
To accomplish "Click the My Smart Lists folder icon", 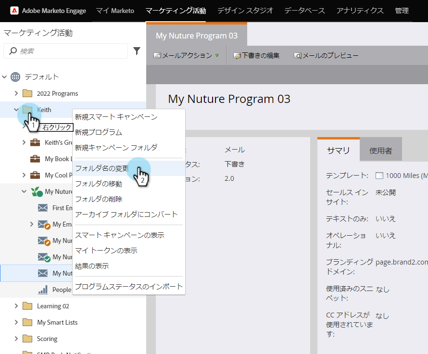I will coord(27,322).
